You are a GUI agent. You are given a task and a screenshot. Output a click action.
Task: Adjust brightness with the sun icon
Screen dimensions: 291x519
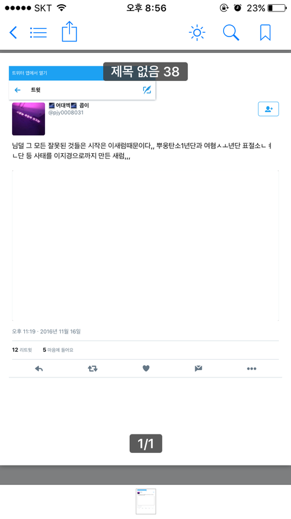pos(197,32)
